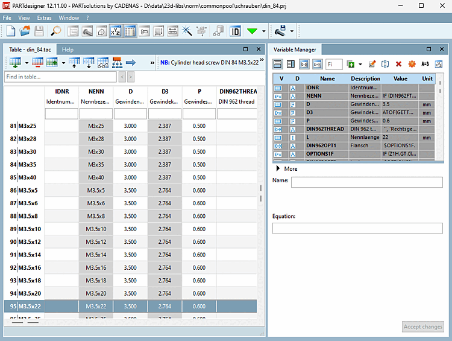The height and width of the screenshot is (341, 452).
Task: Click the blue right arrow table icon
Action: tap(130, 62)
